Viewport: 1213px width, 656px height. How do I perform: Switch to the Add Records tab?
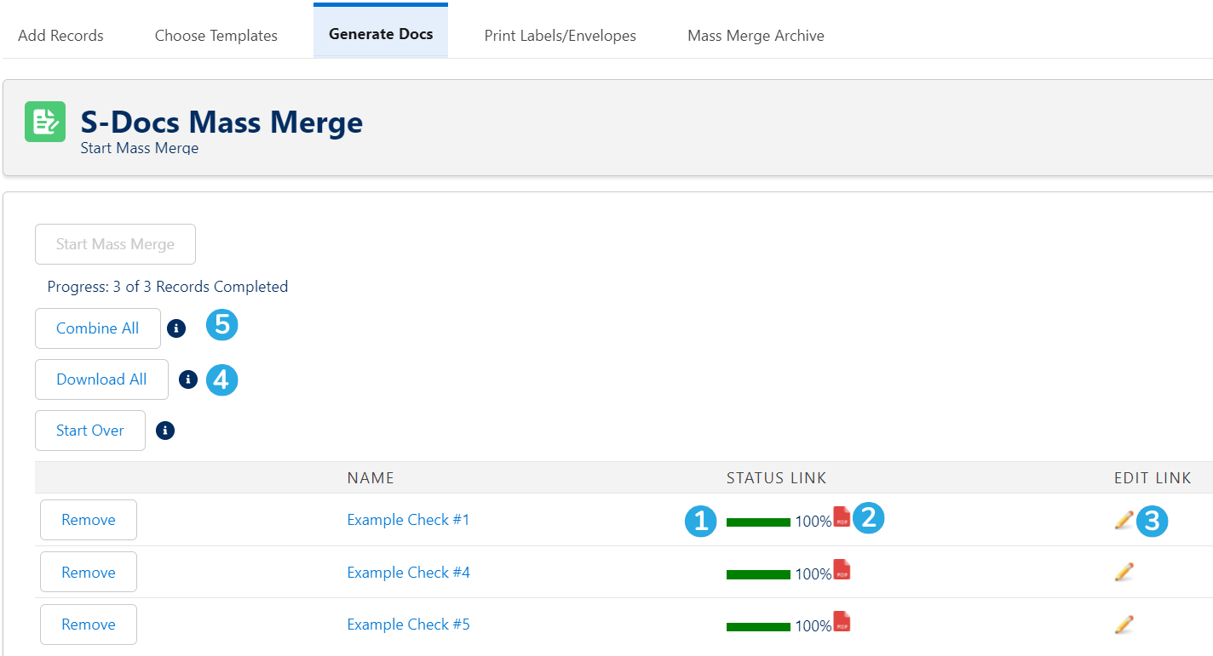(x=60, y=36)
